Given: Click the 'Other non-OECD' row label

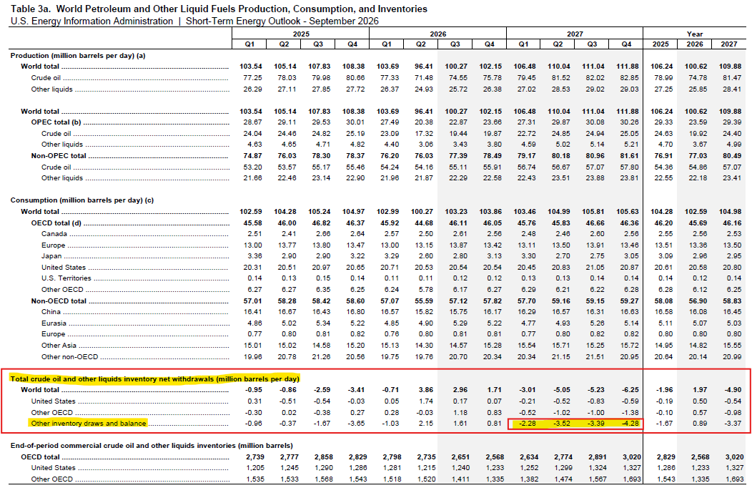Looking at the screenshot, I should 69,357.
